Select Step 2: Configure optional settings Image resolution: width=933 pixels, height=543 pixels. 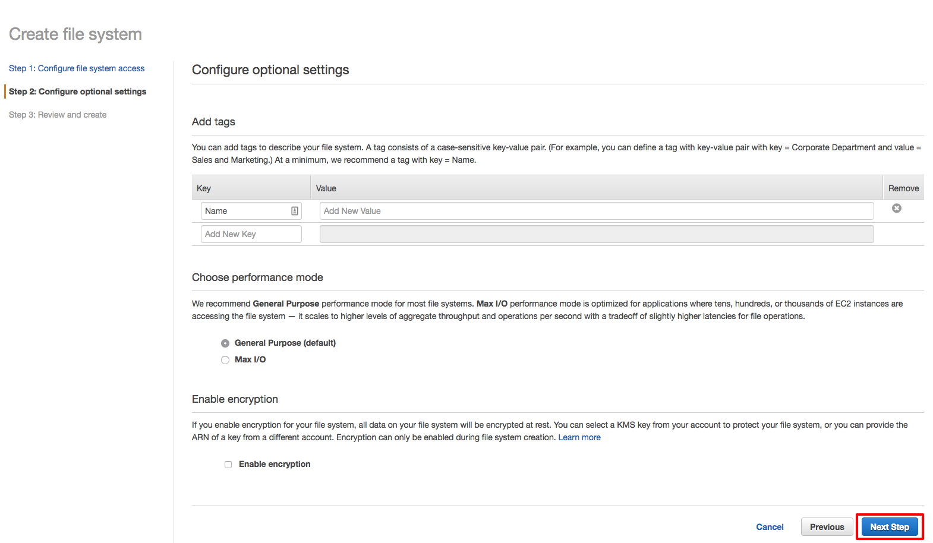(77, 91)
